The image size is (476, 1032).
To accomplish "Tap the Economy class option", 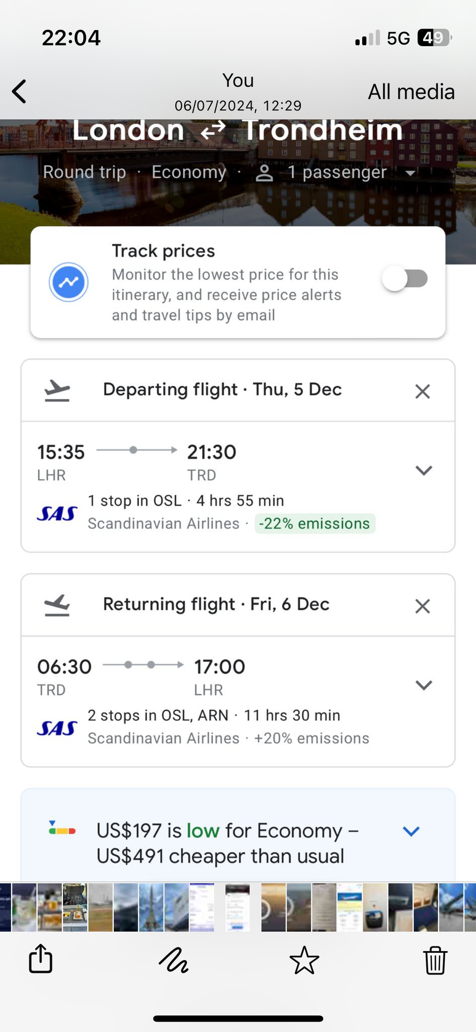I will pyautogui.click(x=189, y=172).
